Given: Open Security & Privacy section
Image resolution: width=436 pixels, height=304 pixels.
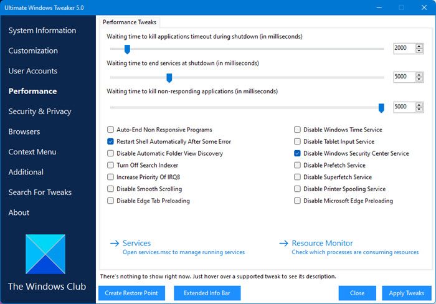Looking at the screenshot, I should 40,112.
